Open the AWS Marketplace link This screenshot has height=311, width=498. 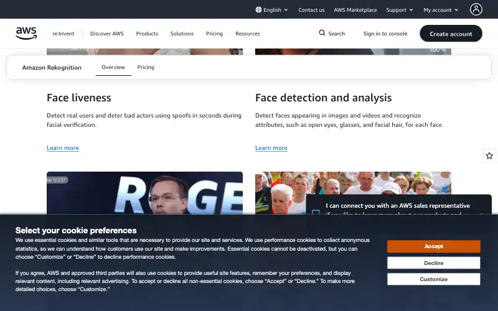355,10
